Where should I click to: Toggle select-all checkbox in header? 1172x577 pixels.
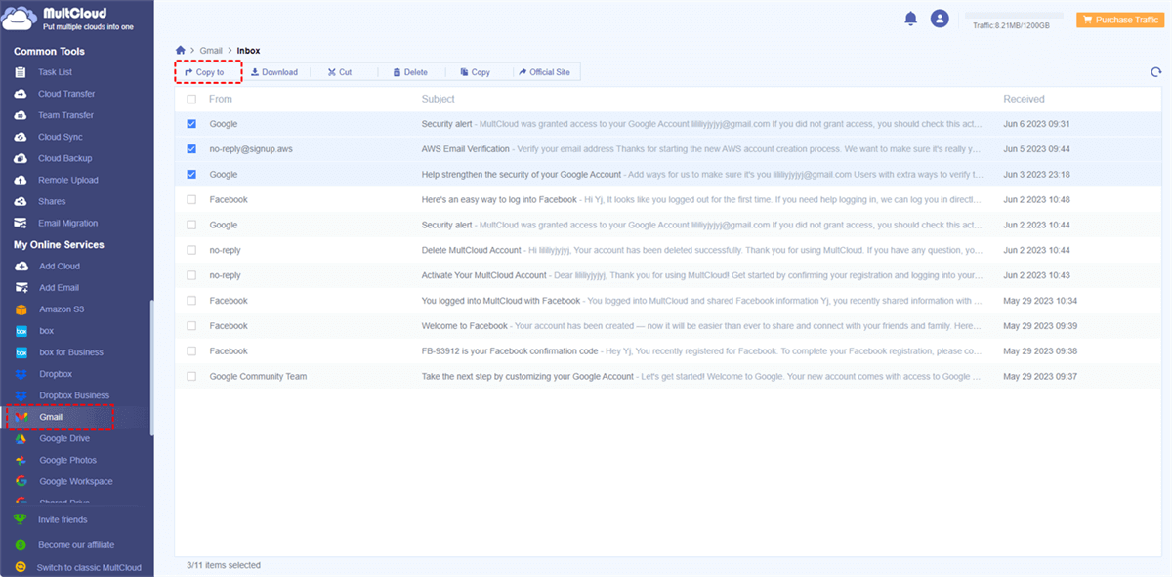tap(191, 99)
